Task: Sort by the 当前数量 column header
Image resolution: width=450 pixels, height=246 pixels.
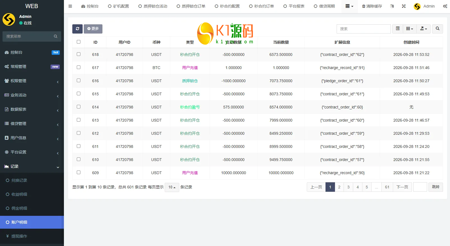Action: 281,42
